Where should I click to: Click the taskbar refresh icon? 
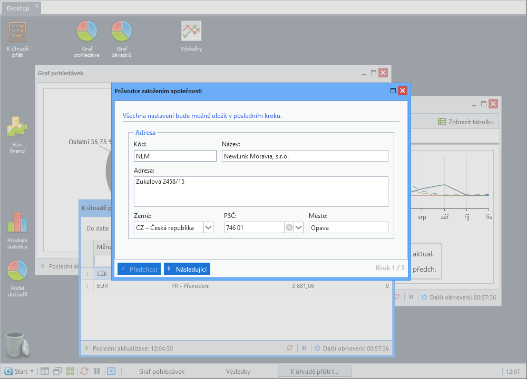pyautogui.click(x=84, y=371)
